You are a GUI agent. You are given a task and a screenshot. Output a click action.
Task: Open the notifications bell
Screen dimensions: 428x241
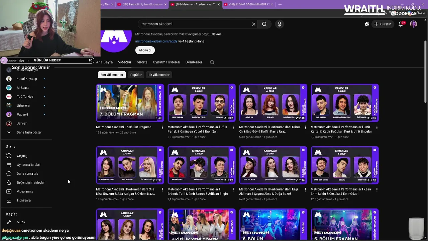(x=401, y=24)
